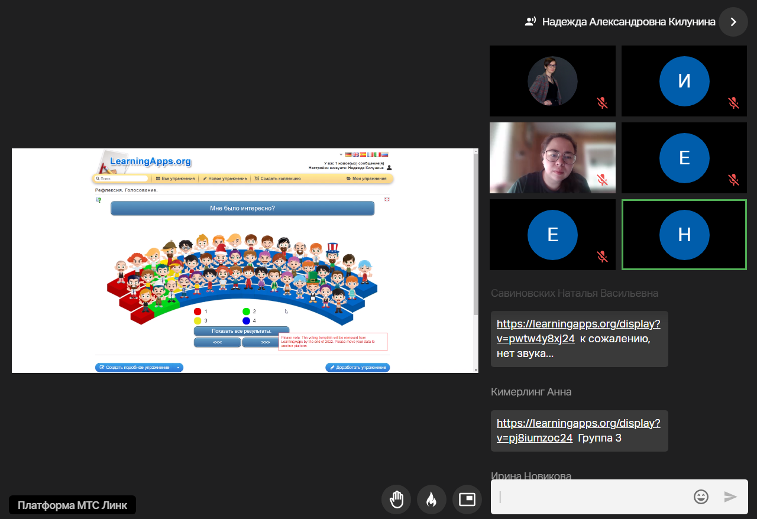Click the speaker icon beside presenter name
The image size is (757, 519).
530,22
